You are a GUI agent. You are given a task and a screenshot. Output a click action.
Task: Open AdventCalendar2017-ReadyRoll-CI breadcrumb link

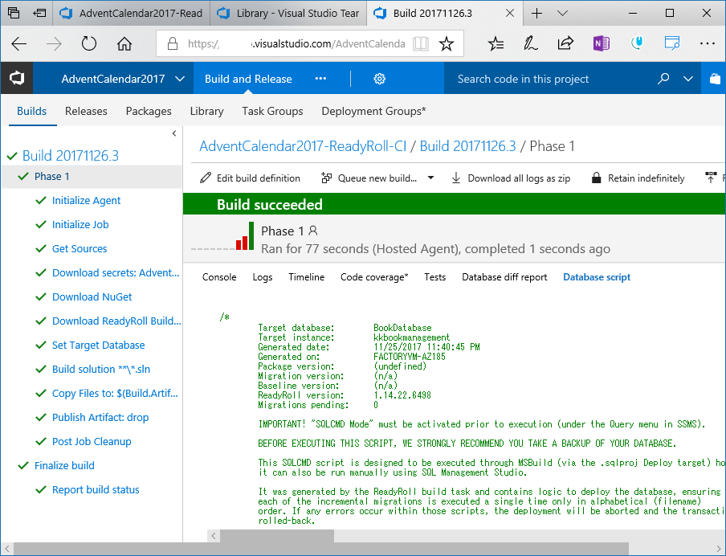[303, 146]
